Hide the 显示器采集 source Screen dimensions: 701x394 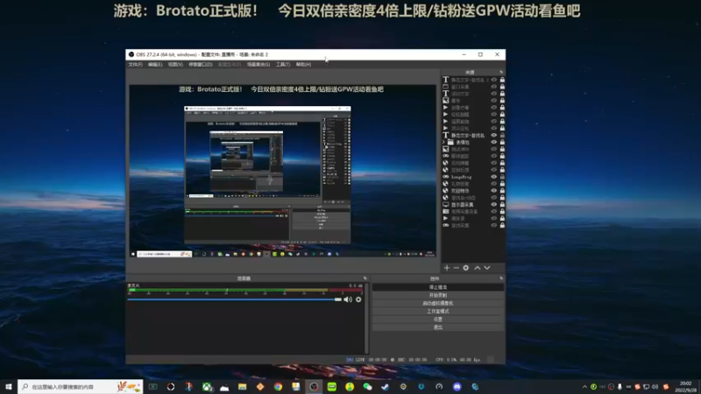coord(494,204)
